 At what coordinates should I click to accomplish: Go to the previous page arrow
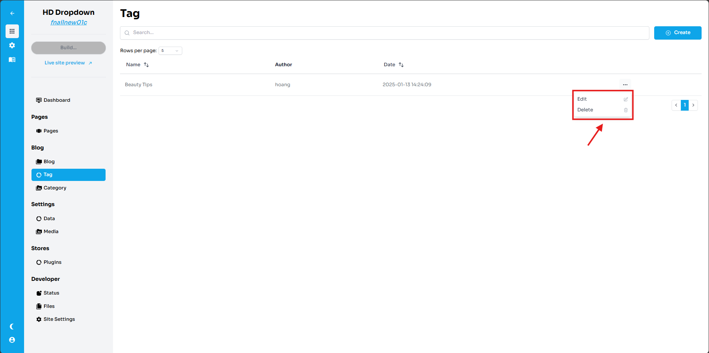point(676,105)
